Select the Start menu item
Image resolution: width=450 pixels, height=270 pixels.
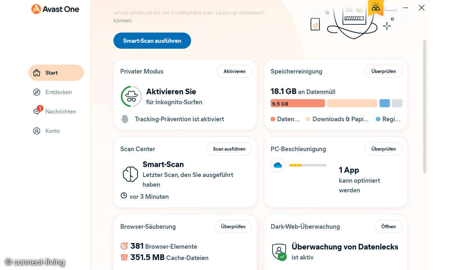(x=56, y=73)
